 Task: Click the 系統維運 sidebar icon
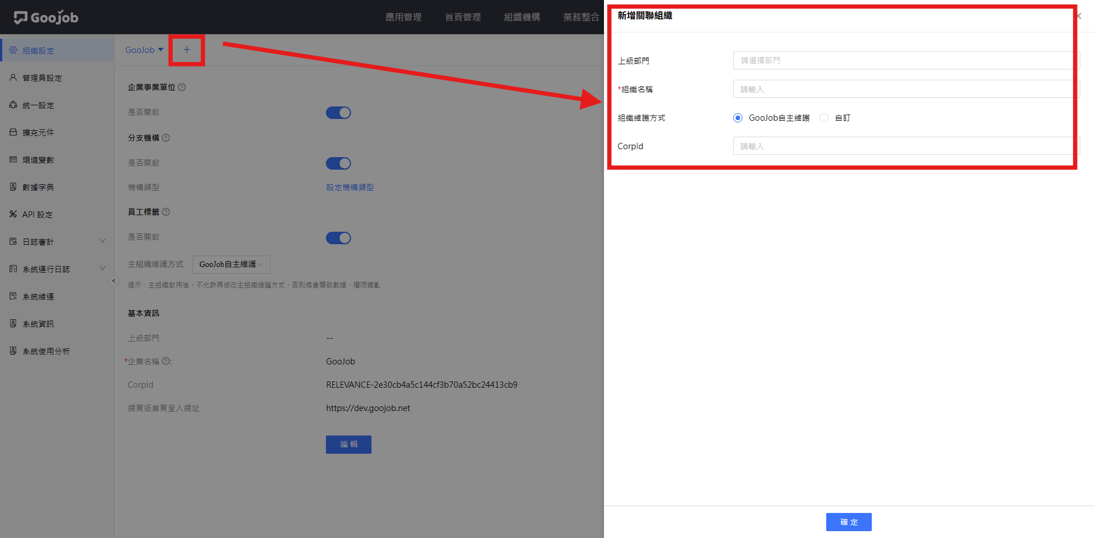[x=13, y=296]
